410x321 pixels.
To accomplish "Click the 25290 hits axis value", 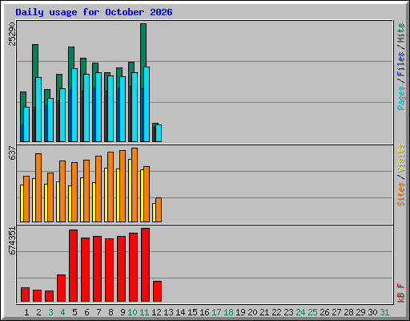I will (12, 34).
